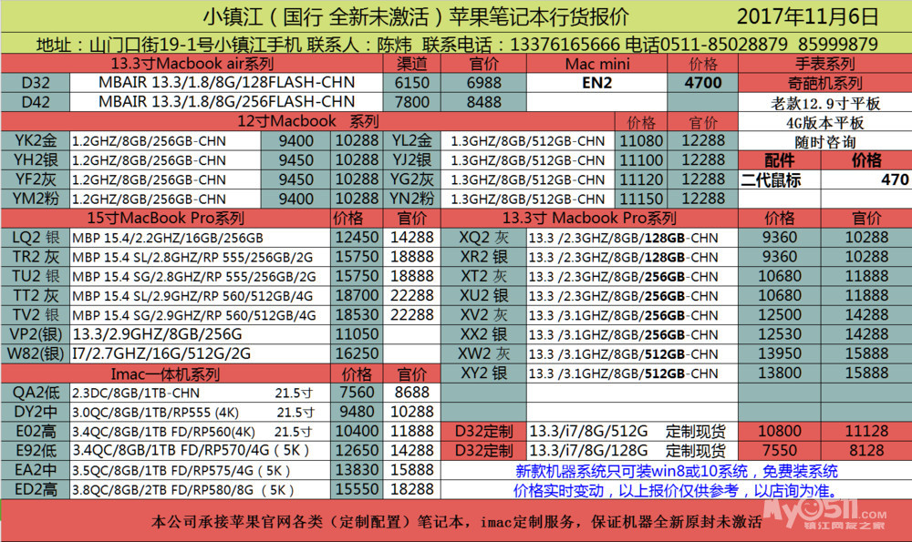Select the date "2017年11月6日"
Screen dimensions: 912x542
tap(807, 16)
